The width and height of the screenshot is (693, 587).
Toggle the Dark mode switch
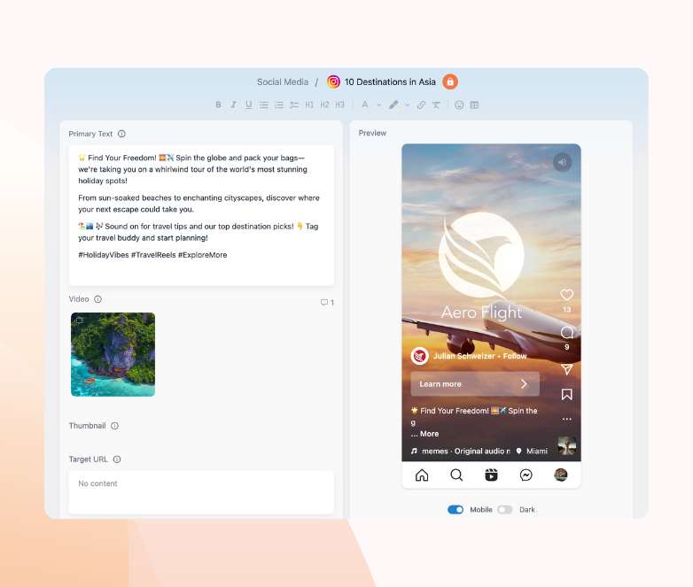click(505, 510)
